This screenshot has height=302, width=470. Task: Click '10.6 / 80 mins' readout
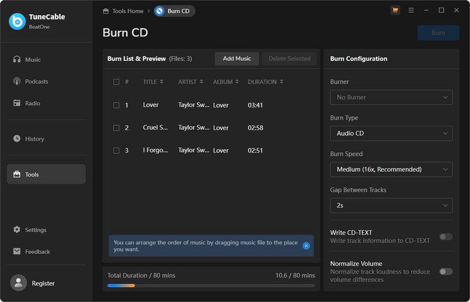point(296,276)
